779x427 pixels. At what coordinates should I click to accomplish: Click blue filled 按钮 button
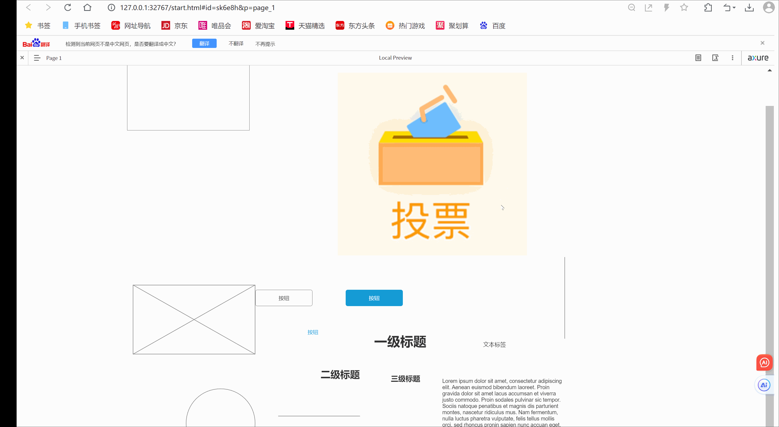pos(374,298)
